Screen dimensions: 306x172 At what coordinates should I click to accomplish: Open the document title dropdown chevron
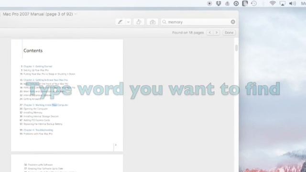[76, 14]
